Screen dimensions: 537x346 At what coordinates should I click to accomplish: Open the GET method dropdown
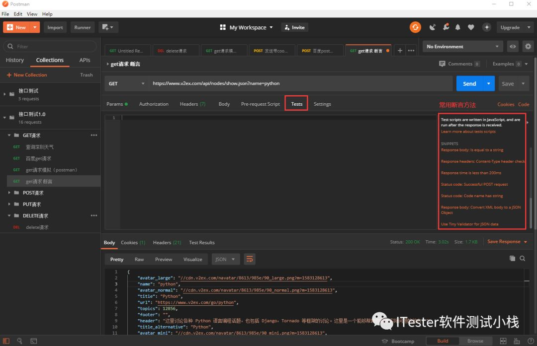click(126, 83)
